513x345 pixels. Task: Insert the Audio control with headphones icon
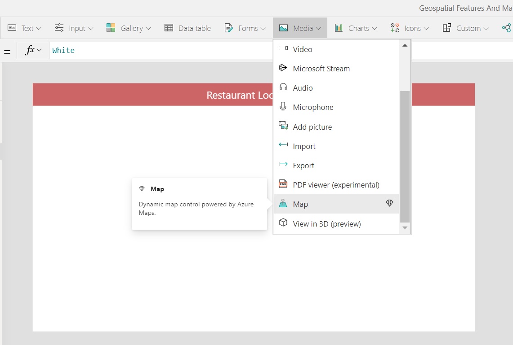[x=302, y=88]
